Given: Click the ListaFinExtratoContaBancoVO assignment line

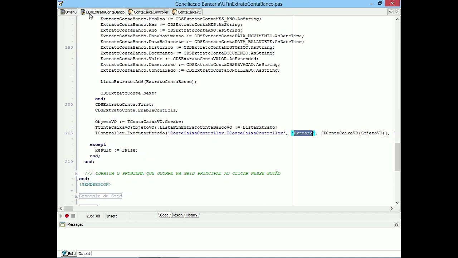Looking at the screenshot, I should coord(186,127).
